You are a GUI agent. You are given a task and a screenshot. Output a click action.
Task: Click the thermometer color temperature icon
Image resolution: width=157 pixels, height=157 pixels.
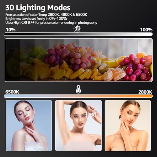click(x=78, y=89)
